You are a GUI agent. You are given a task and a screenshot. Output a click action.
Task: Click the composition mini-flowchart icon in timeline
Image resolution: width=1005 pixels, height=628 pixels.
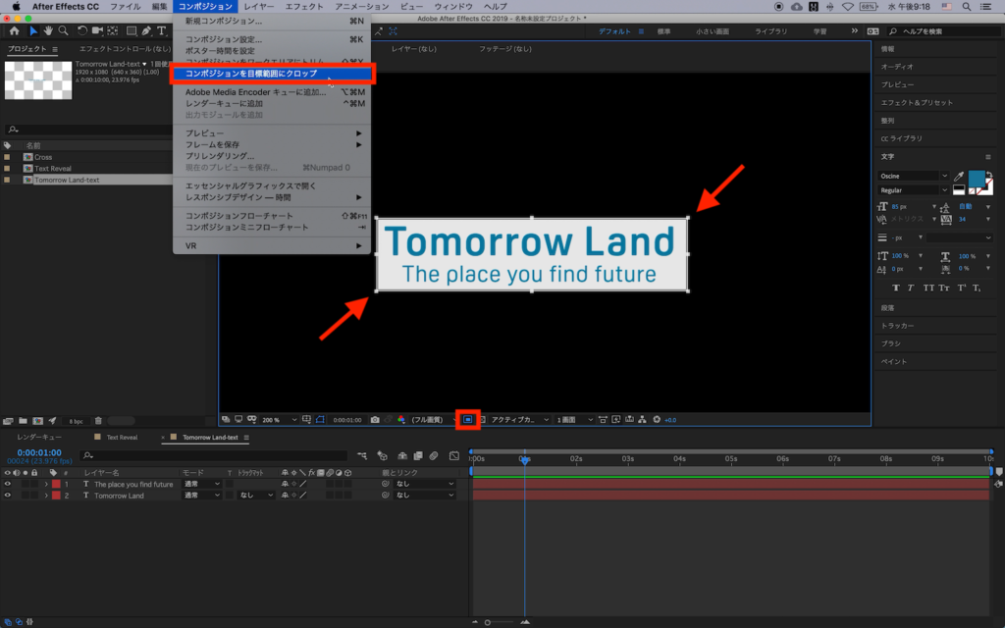(362, 455)
